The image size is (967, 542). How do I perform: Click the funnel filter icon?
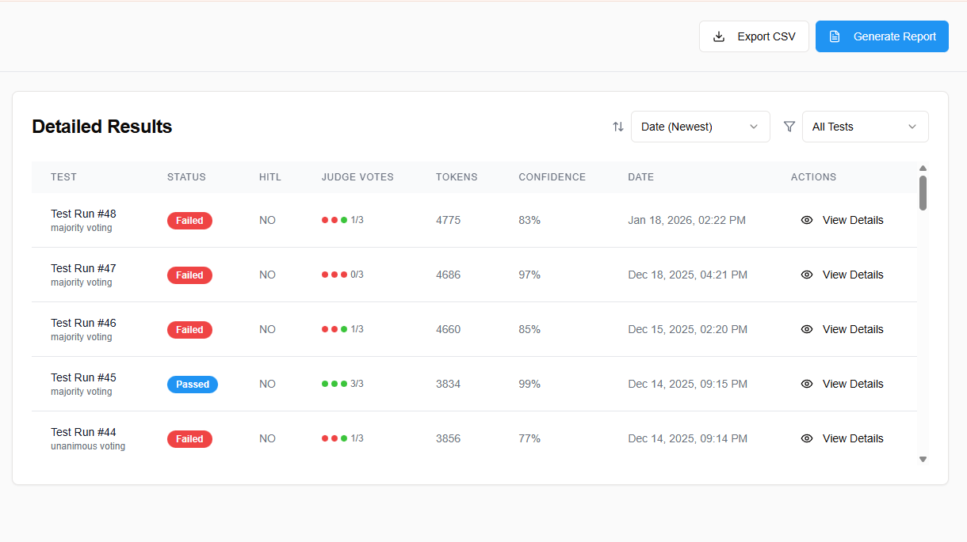[x=789, y=127]
